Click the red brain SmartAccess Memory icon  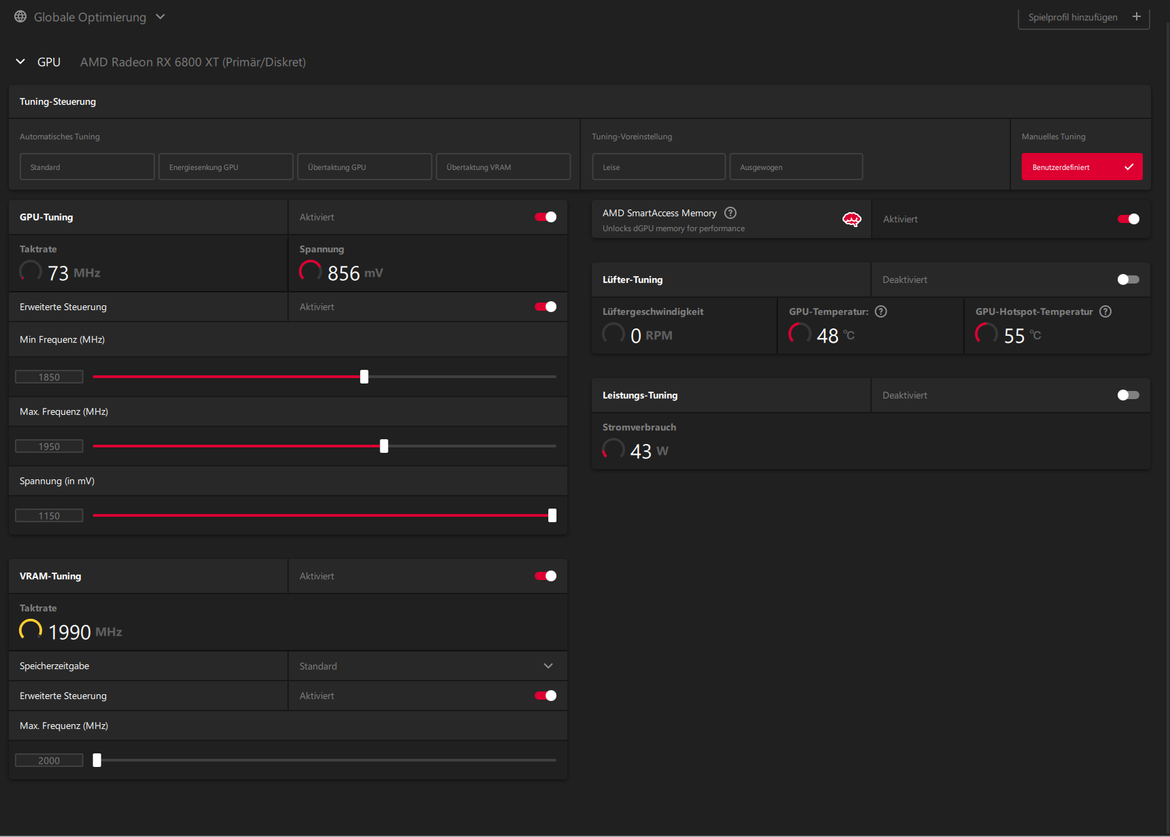coord(851,219)
